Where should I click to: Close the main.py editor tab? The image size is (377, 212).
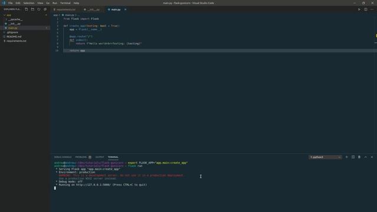click(125, 9)
